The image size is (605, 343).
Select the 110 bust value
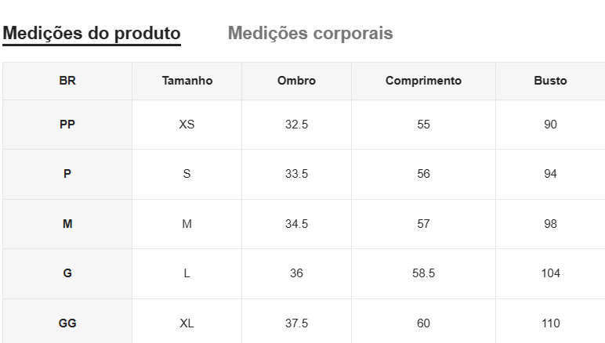[x=550, y=323]
